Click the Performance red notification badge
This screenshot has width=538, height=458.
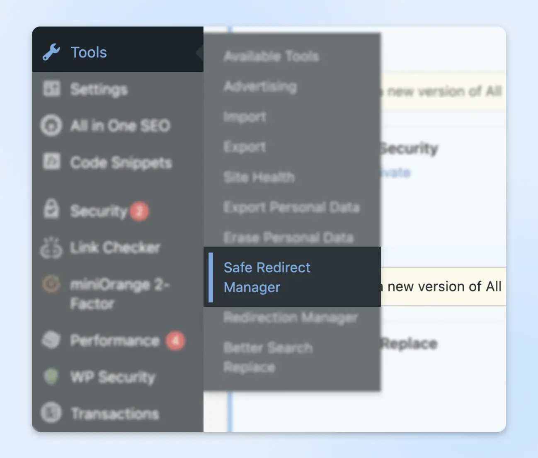[175, 341]
